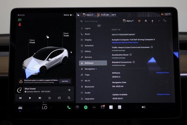View Release Notes for software 2026.8.3
Screen dimensions: 187x125
pos(162,73)
